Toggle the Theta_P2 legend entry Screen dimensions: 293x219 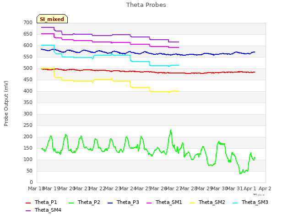84,202
